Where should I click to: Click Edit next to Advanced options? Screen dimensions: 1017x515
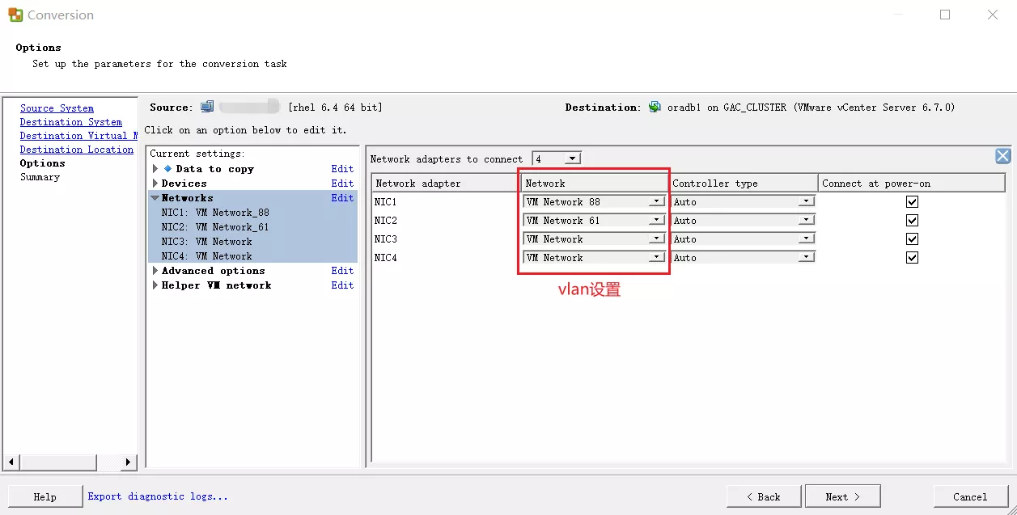pos(342,271)
